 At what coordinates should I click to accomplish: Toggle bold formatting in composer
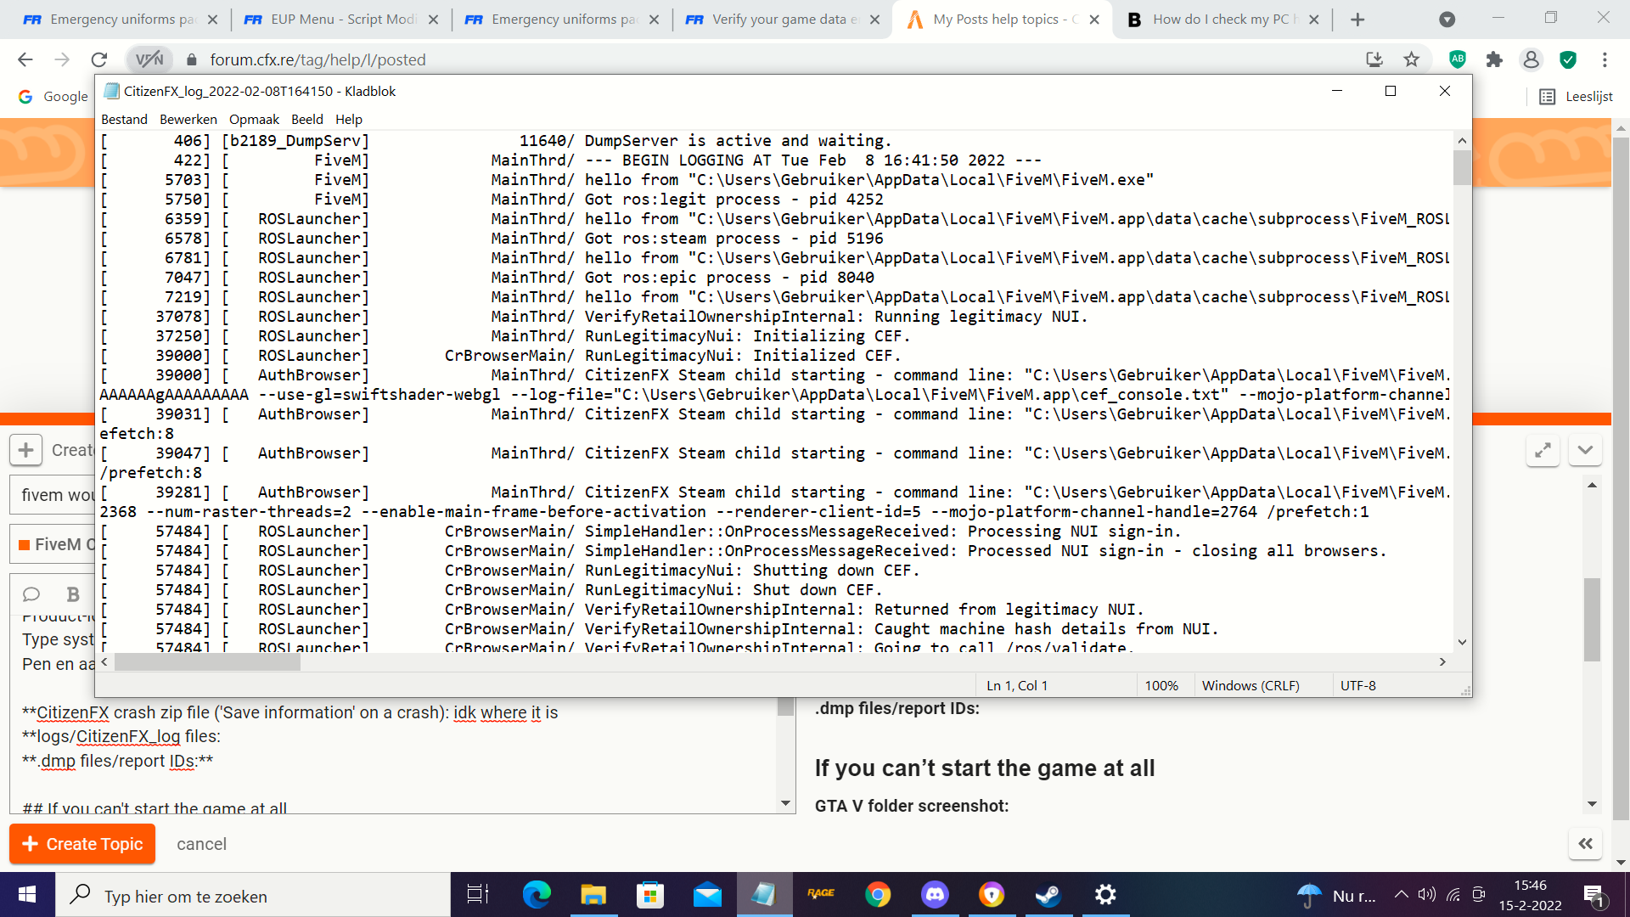point(73,594)
